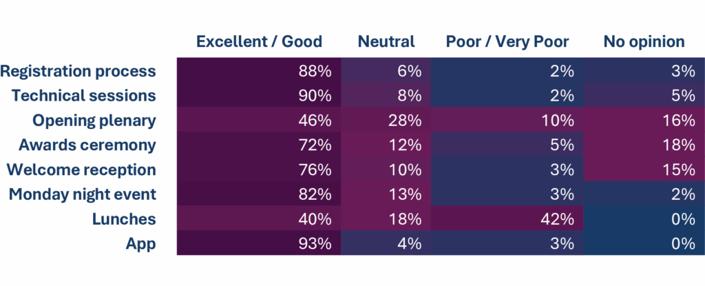Click the 16% cell
Viewport: 705px width, 286px height.
644,120
